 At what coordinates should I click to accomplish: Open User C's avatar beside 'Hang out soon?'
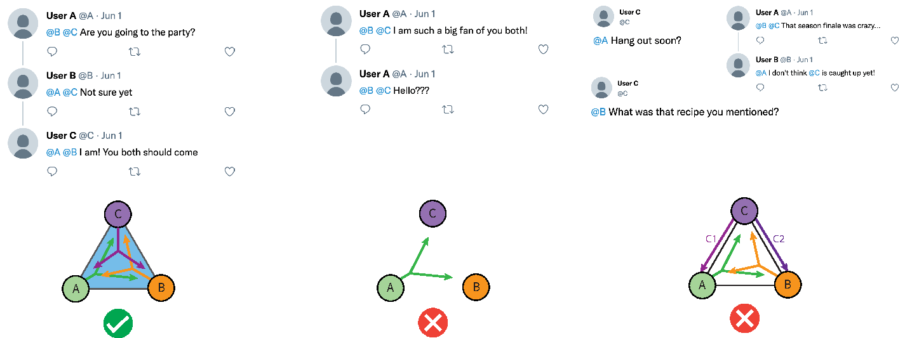[603, 16]
